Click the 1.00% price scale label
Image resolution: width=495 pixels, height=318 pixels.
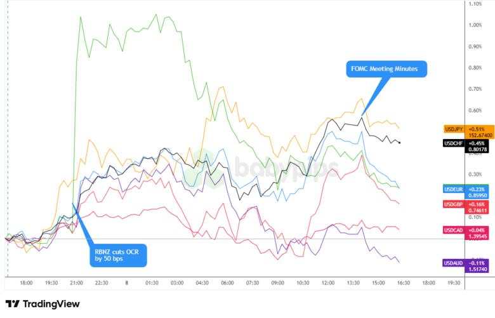(475, 25)
